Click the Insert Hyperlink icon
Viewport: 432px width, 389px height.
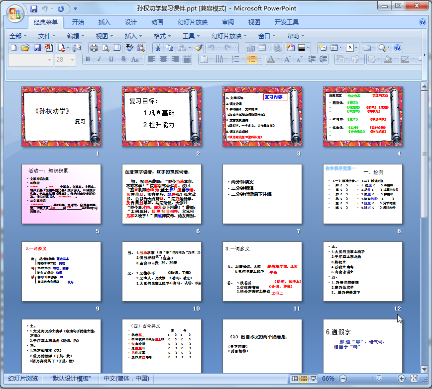[278, 48]
